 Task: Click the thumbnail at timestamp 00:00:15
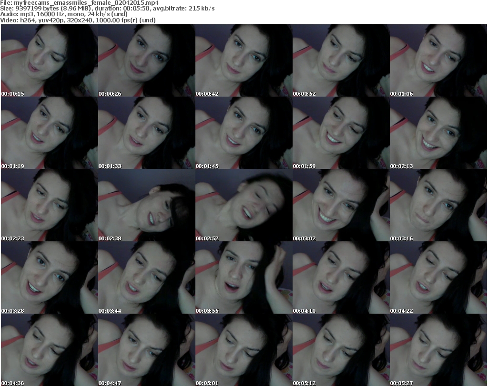49,60
